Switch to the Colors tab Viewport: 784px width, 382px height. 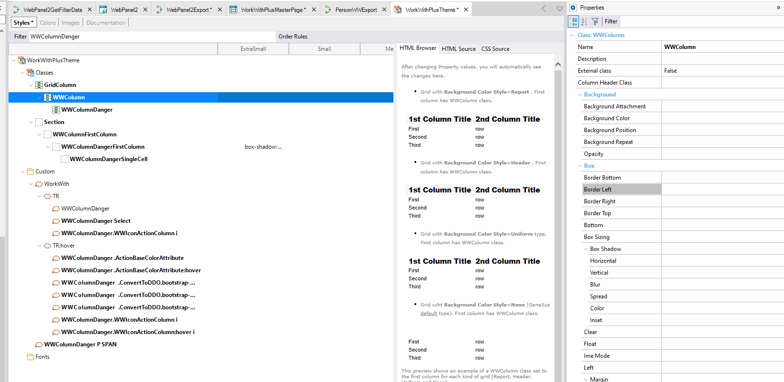click(x=48, y=22)
